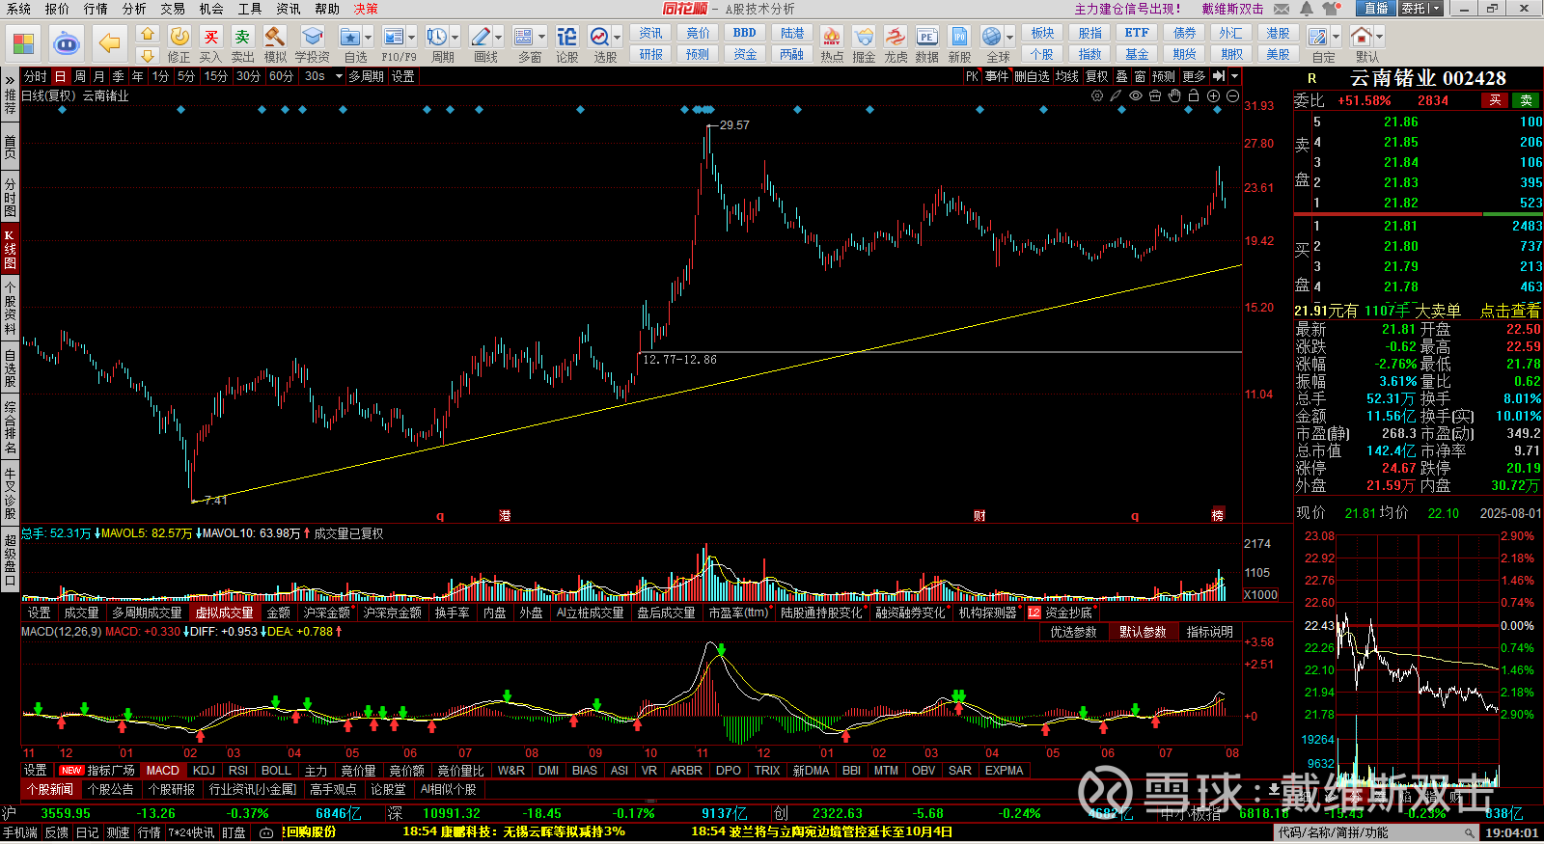Image resolution: width=1544 pixels, height=844 pixels.
Task: Click the zoom-out minus circle icon
Action: [1232, 95]
